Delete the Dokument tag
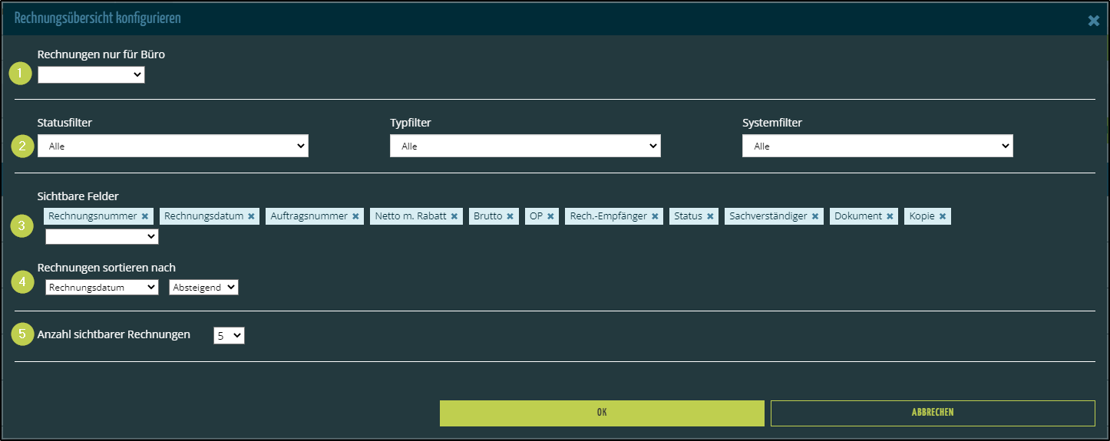1110x441 pixels. [890, 216]
